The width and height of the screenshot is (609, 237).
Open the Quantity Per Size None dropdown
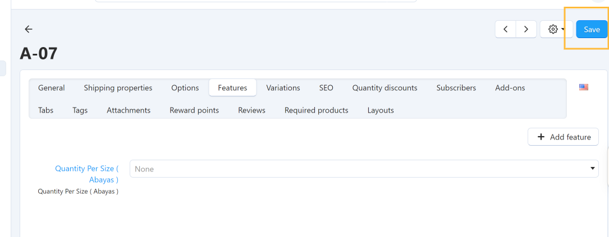(364, 169)
